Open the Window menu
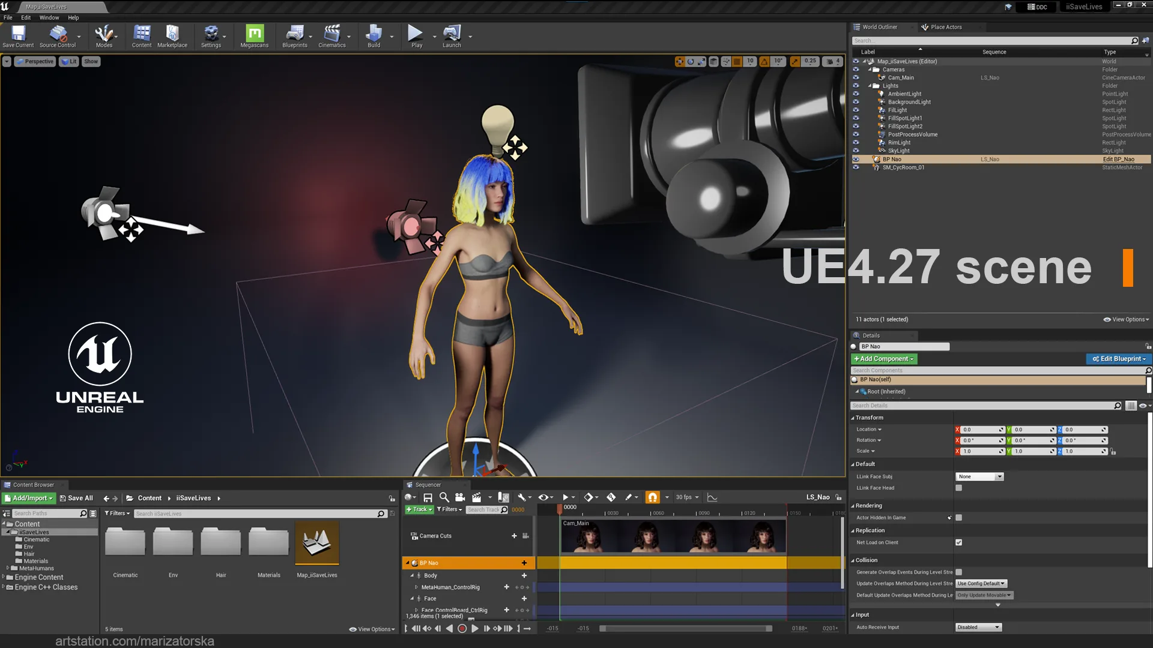 [49, 17]
